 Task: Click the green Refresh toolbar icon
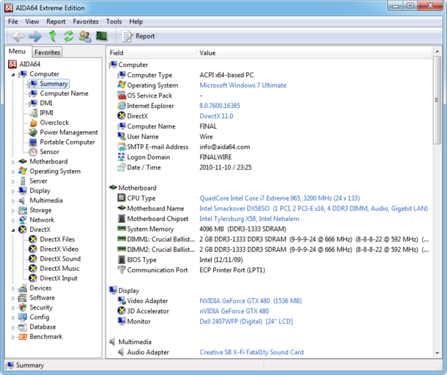click(69, 36)
